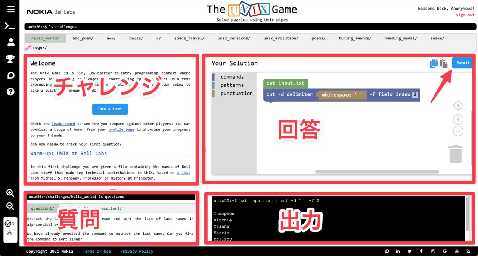This screenshot has height=256, width=478.
Task: Open the community chat bubble icon
Action: coord(10,75)
